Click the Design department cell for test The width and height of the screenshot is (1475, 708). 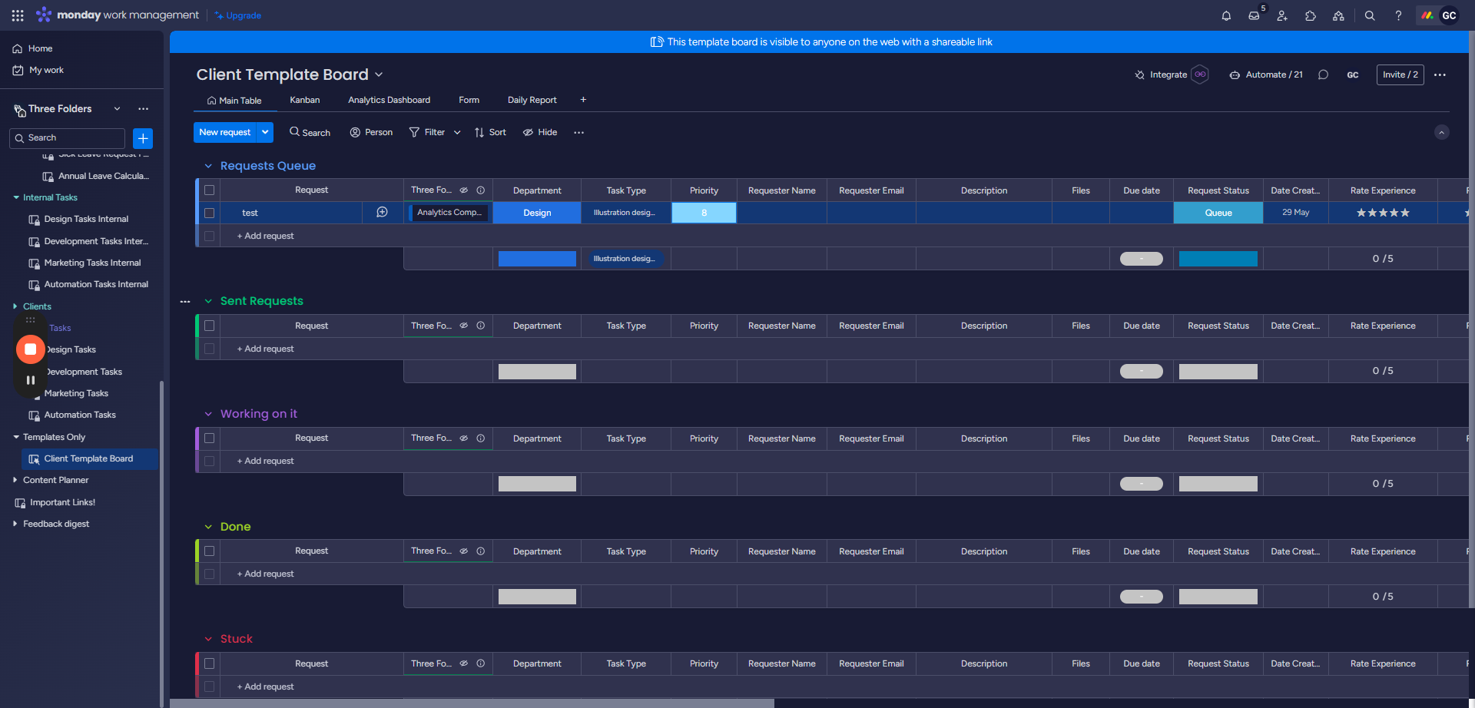point(537,213)
